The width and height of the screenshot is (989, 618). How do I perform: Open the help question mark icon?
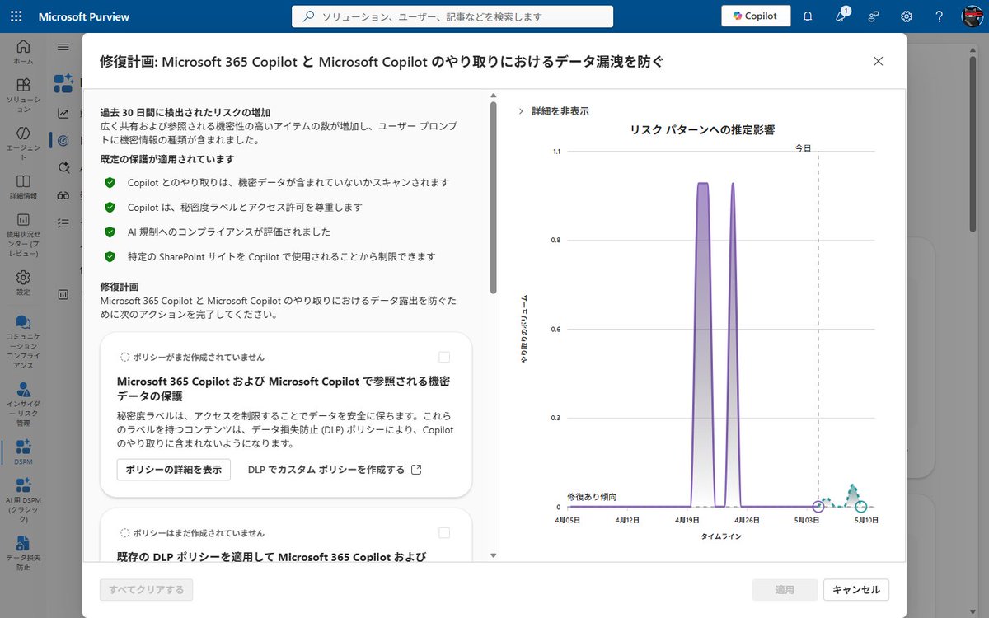point(940,16)
